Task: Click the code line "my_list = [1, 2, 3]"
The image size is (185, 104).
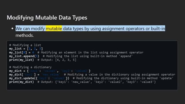Action: (x=26, y=49)
